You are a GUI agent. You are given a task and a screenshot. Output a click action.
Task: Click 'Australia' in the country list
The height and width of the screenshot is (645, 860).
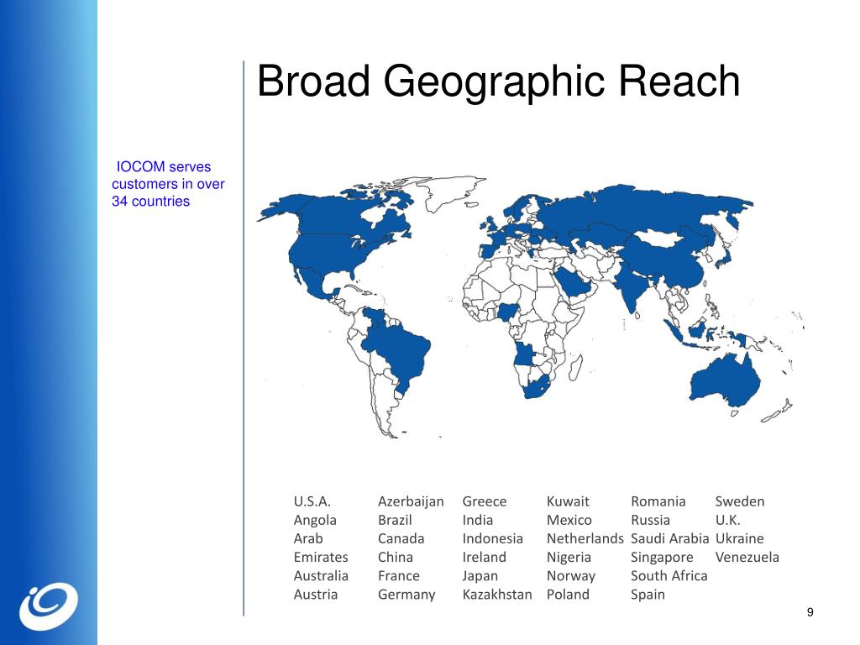point(321,576)
